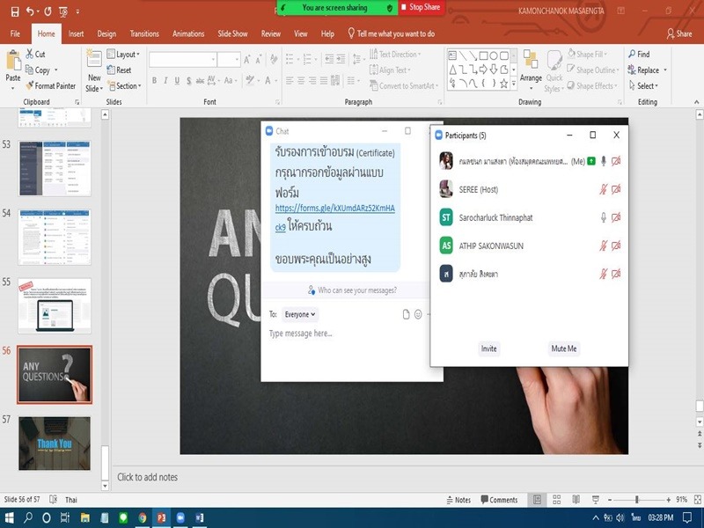Switch to the Slide Show tab
The height and width of the screenshot is (528, 704).
(233, 33)
